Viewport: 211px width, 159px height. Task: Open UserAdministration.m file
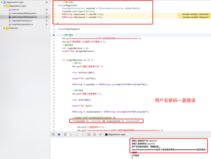[22, 24]
